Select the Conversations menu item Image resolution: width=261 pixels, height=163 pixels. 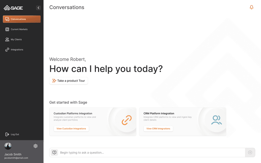(22, 19)
